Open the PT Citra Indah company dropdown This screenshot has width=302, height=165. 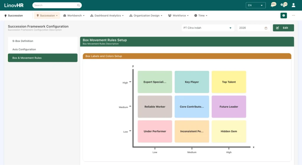208,28
